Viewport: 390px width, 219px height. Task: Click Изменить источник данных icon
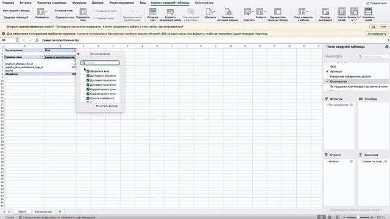point(227,12)
